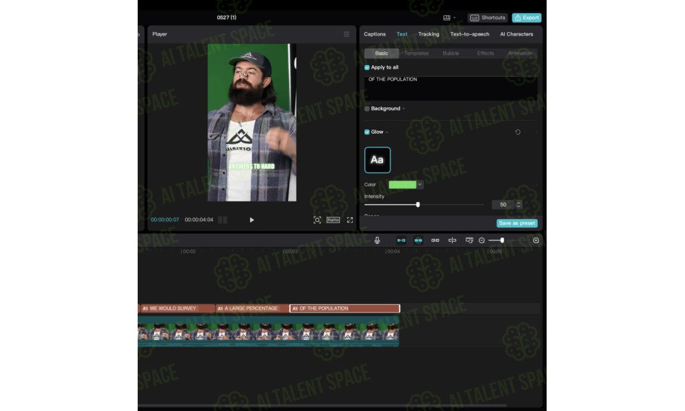Disable the Glow checkbox

coord(367,132)
